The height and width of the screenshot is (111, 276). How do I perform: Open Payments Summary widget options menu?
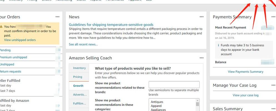pos(273,17)
